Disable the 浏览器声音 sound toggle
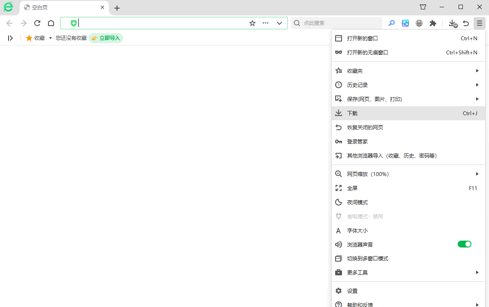Viewport: 489px width, 307px height. coord(464,244)
